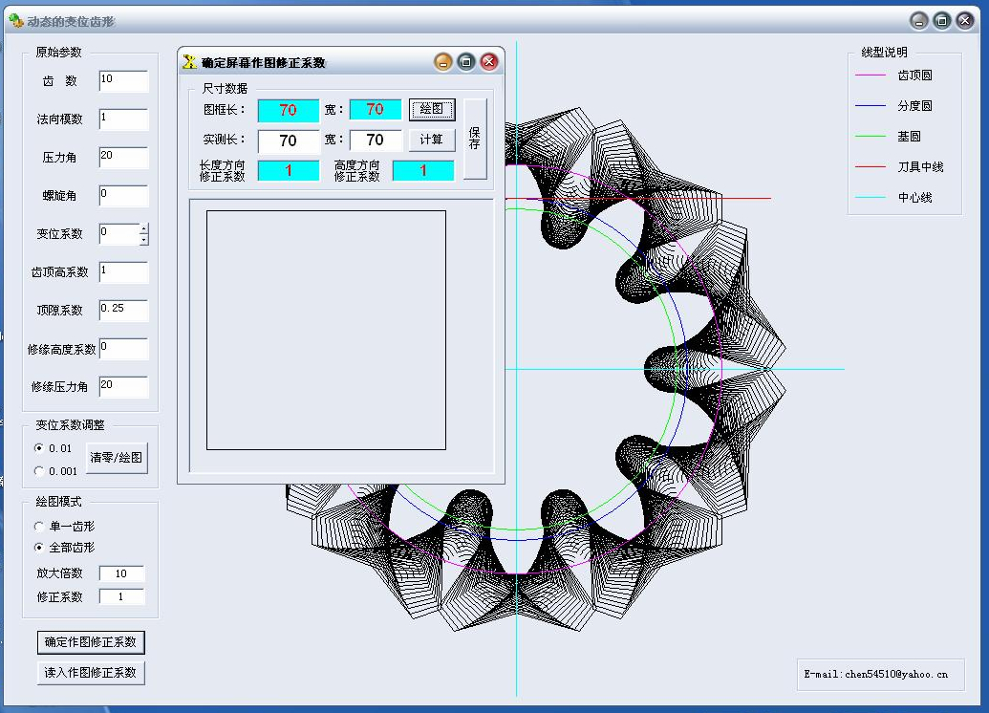Click the cyan 宽 field beside 图框长
This screenshot has width=989, height=713.
[x=376, y=109]
